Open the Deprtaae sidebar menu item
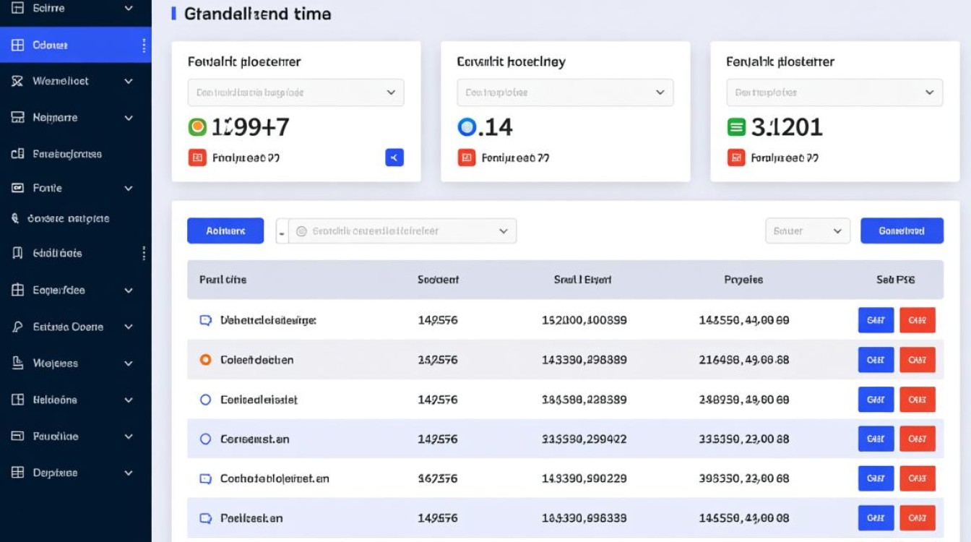The height and width of the screenshot is (542, 971). 55,473
